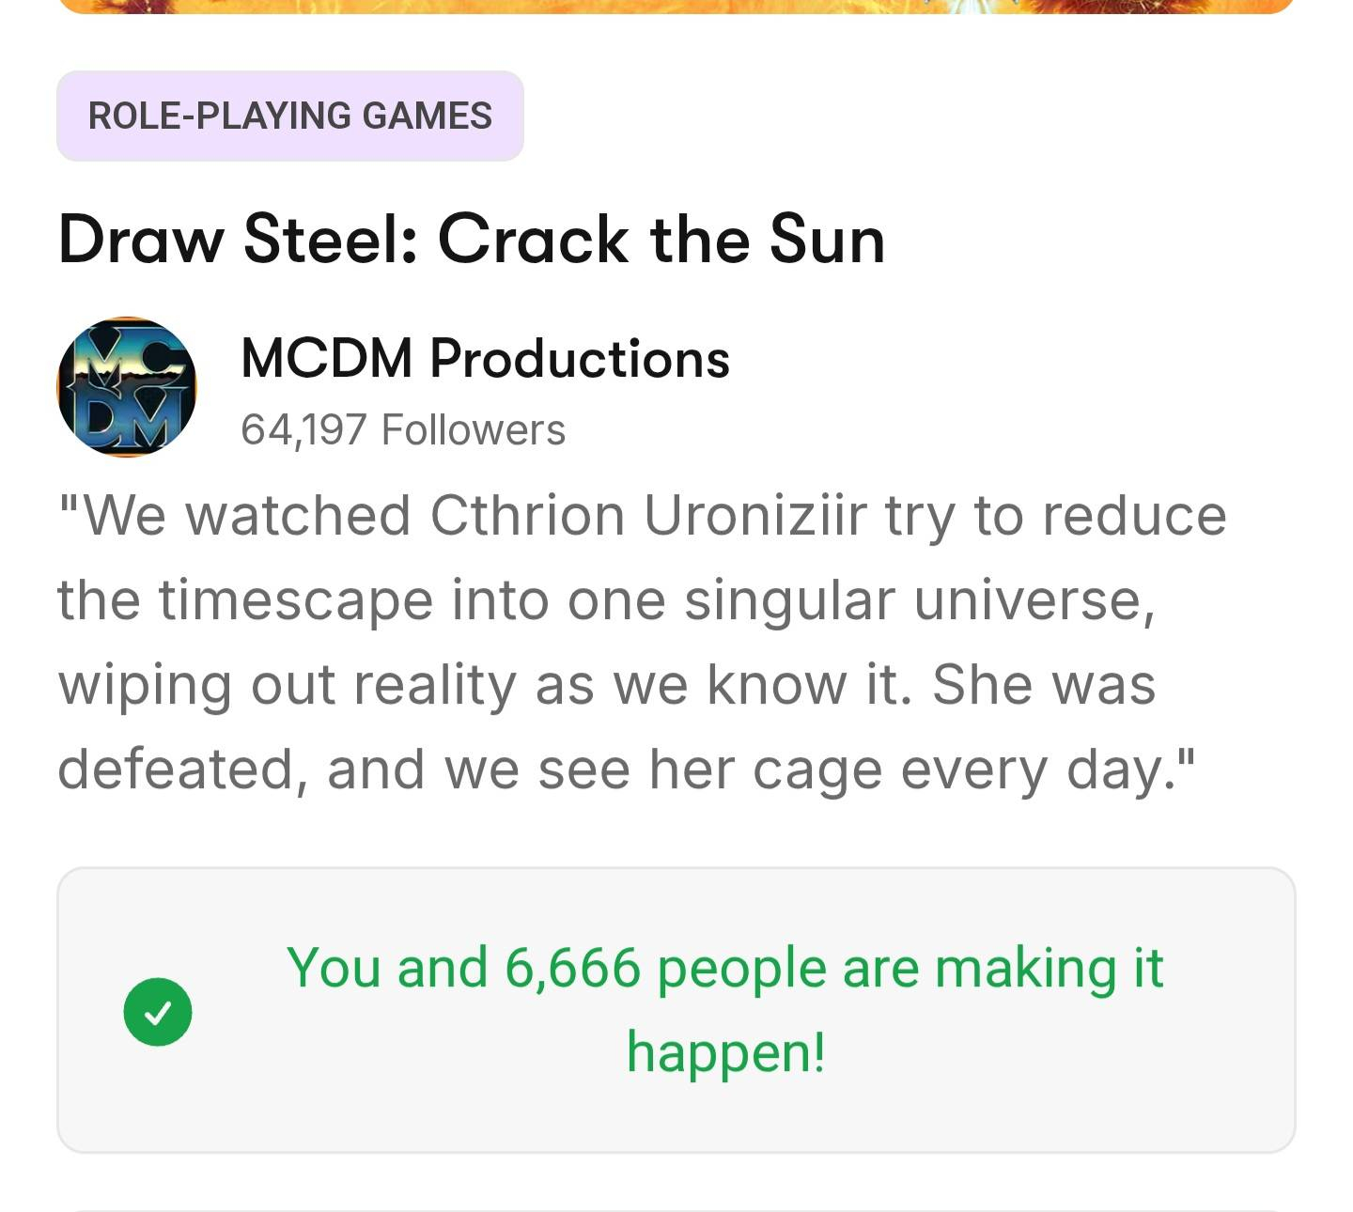Click the name 'Cthrion Uroniziir' in the description
This screenshot has height=1212, width=1353.
click(648, 516)
